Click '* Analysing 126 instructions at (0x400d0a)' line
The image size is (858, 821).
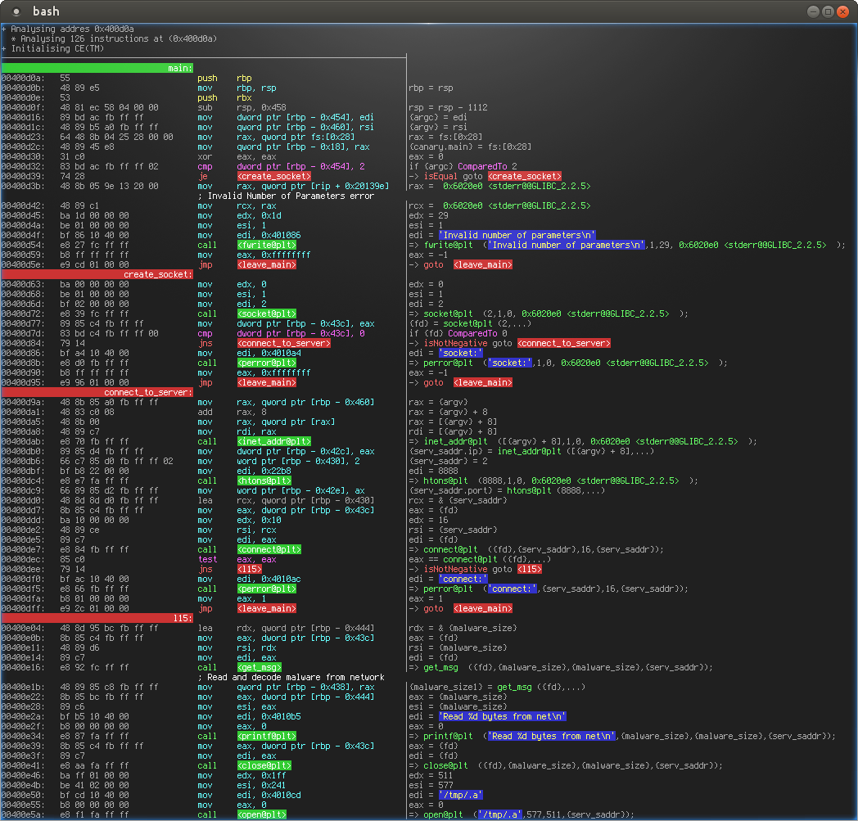click(x=115, y=38)
